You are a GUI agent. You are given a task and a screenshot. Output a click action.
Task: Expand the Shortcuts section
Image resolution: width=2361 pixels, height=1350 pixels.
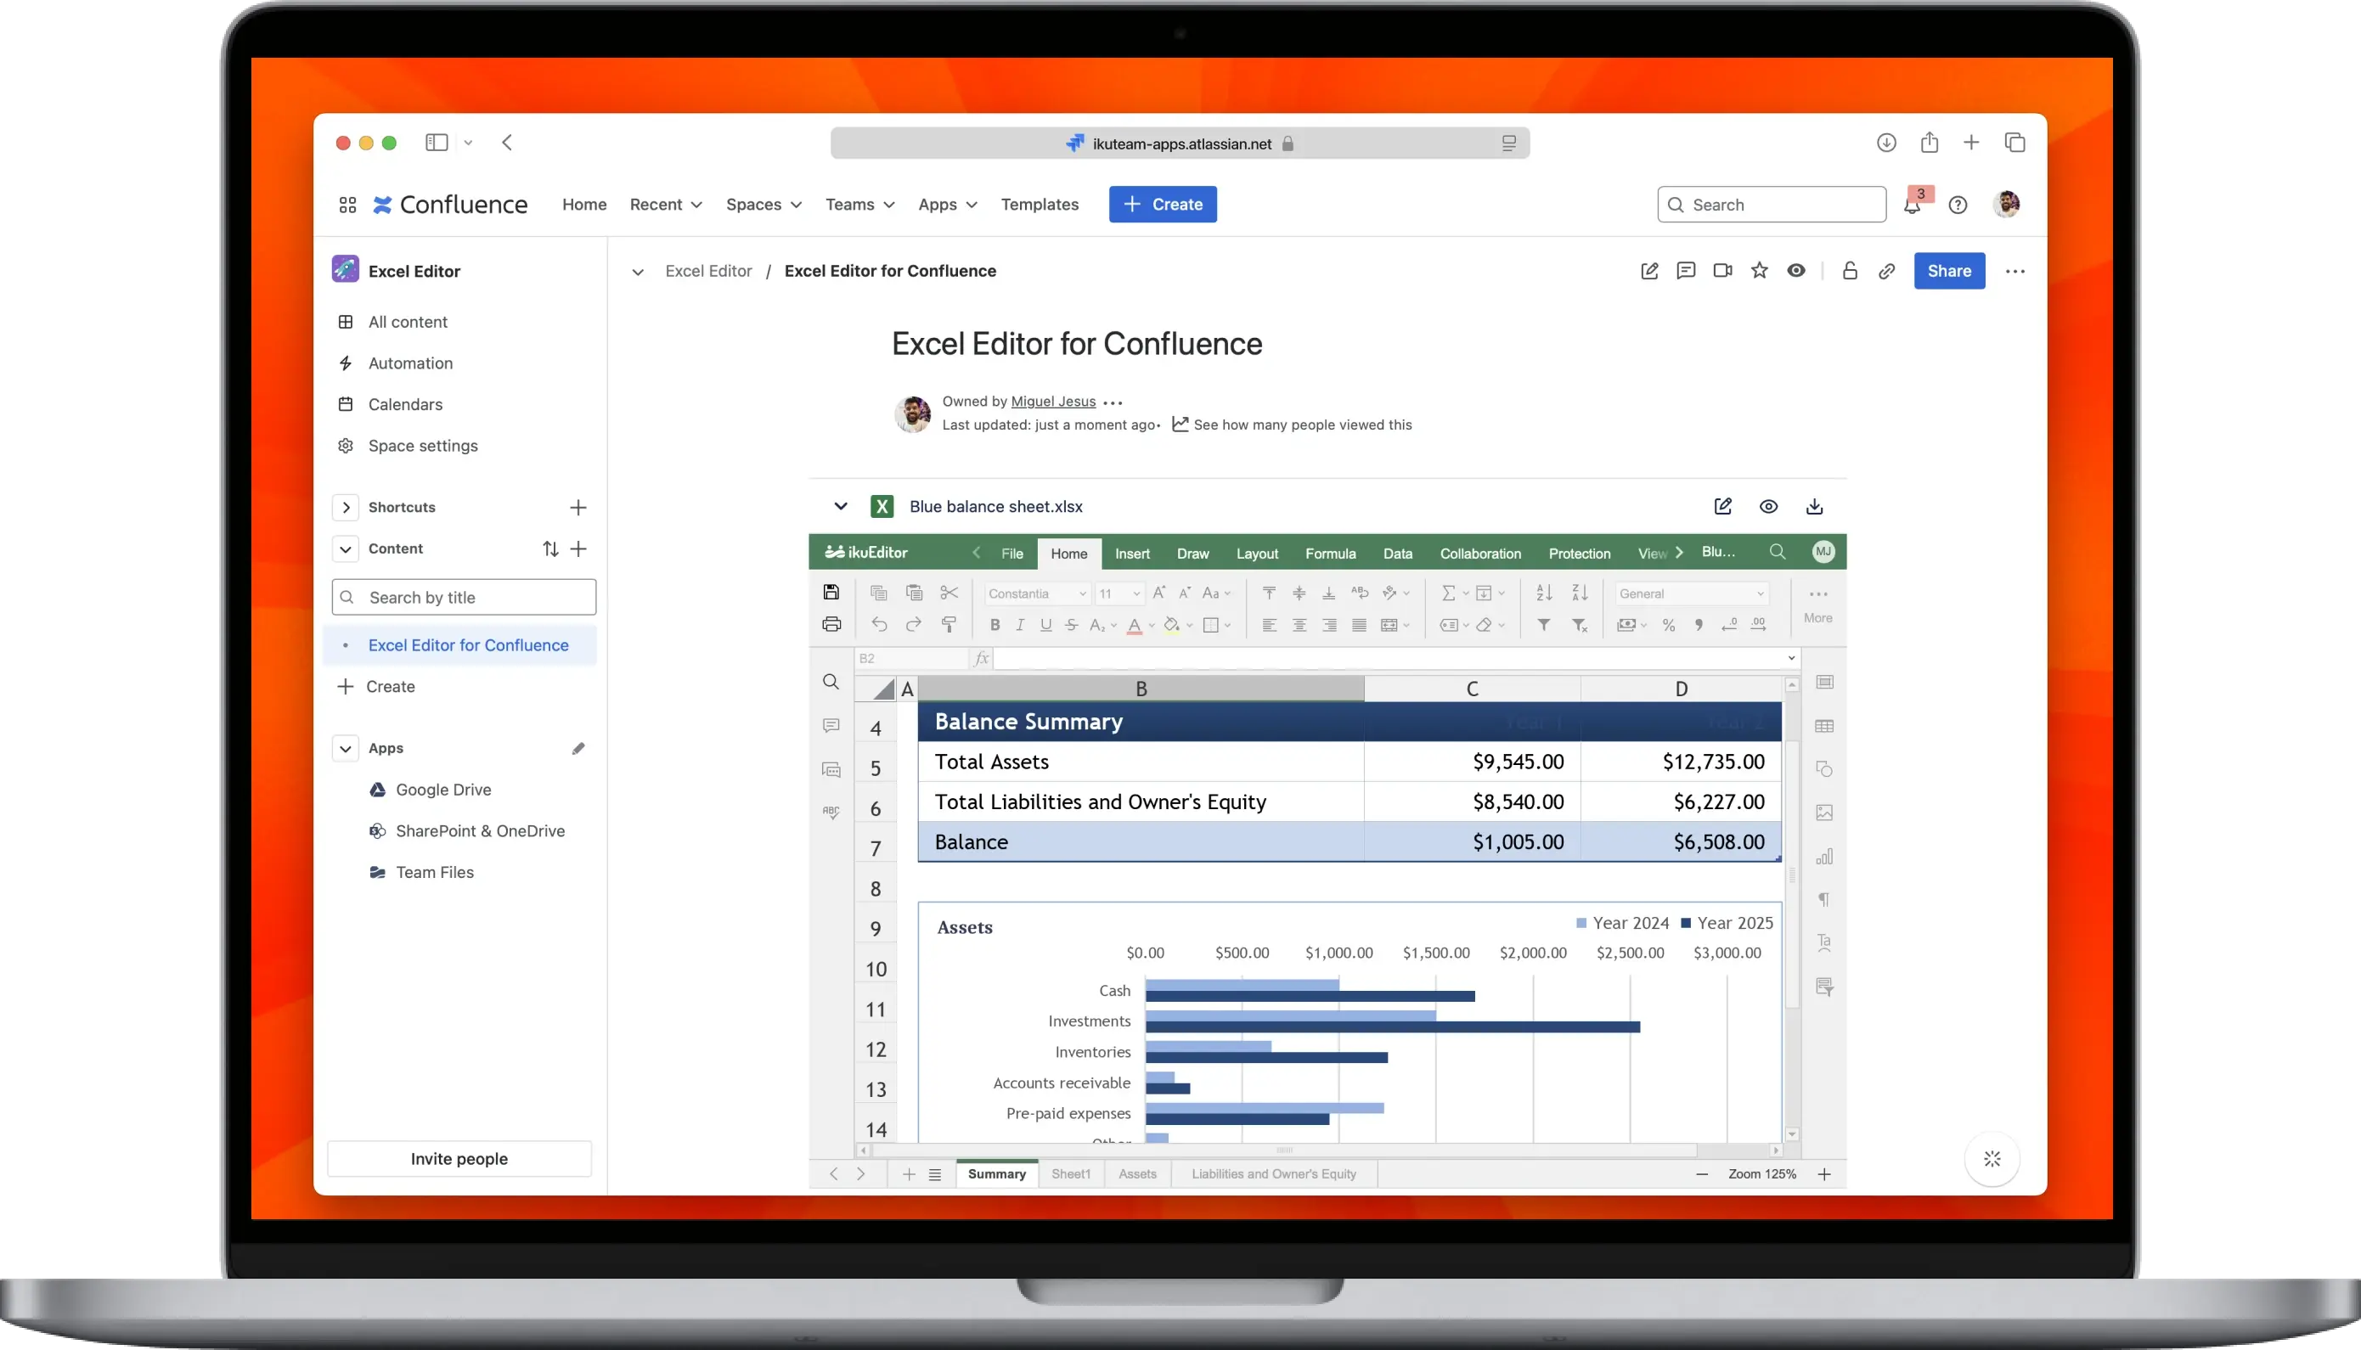[x=345, y=507]
